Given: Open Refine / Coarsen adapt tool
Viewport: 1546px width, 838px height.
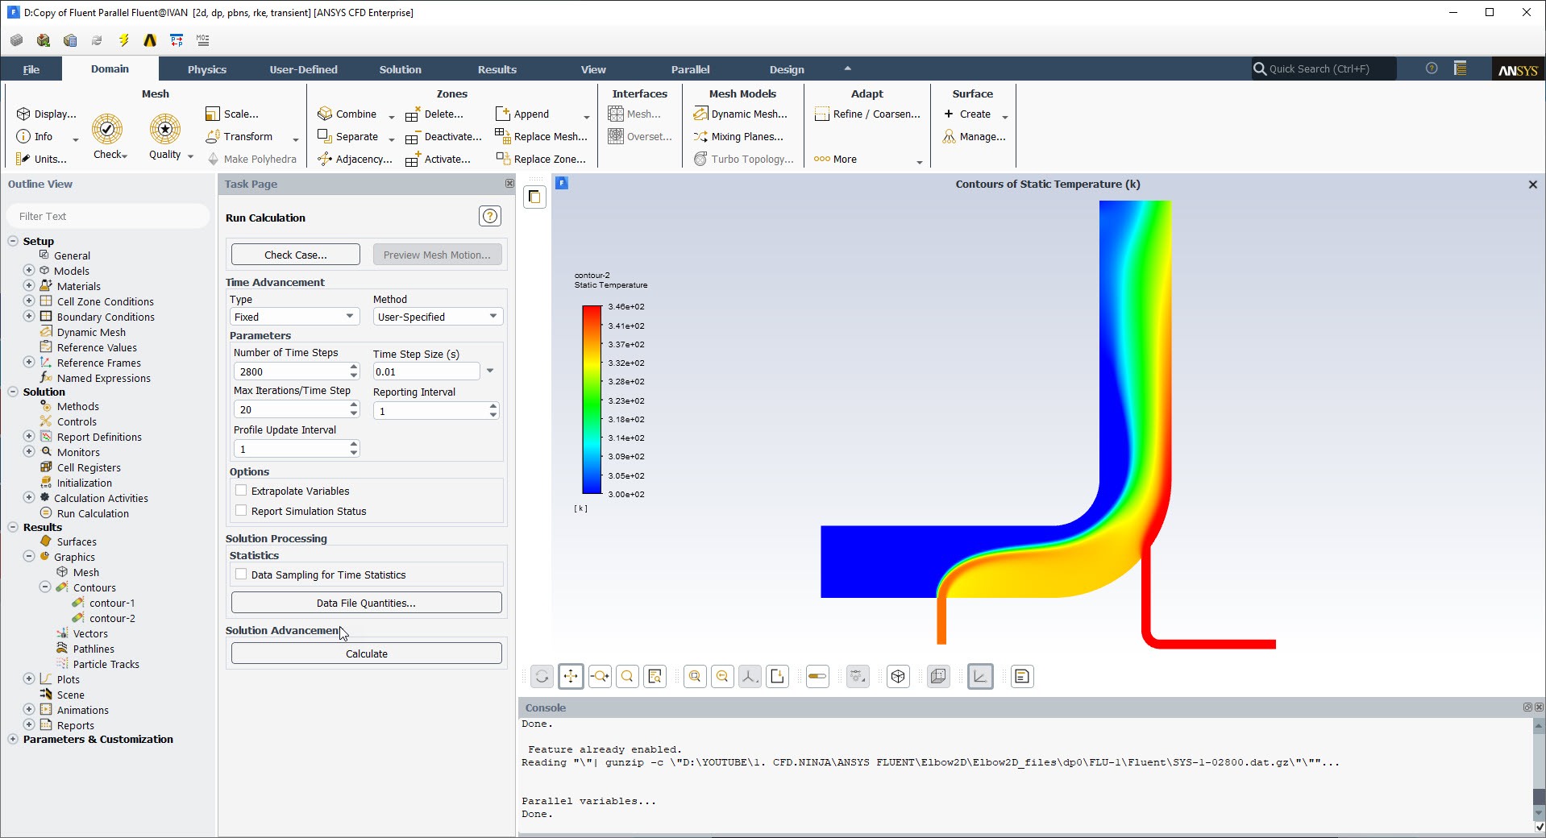Looking at the screenshot, I should tap(867, 114).
